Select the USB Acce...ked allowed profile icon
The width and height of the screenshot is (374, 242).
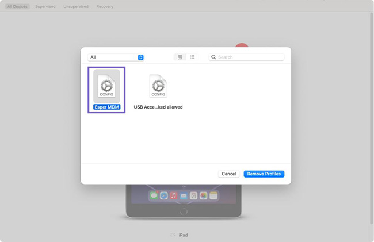[158, 86]
